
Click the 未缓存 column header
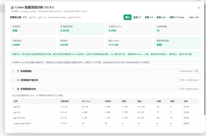pos(108,101)
